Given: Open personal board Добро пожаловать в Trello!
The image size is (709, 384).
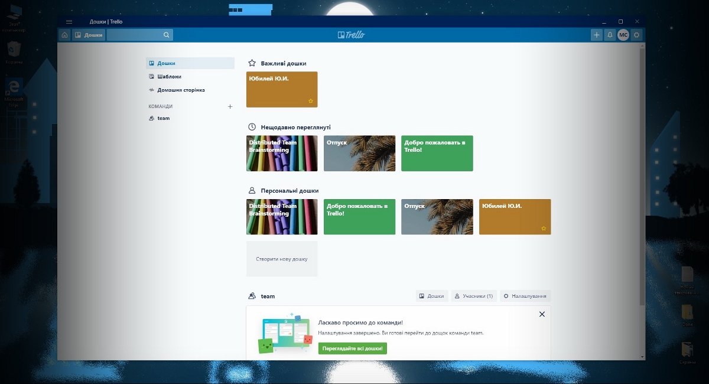Looking at the screenshot, I should pos(359,217).
